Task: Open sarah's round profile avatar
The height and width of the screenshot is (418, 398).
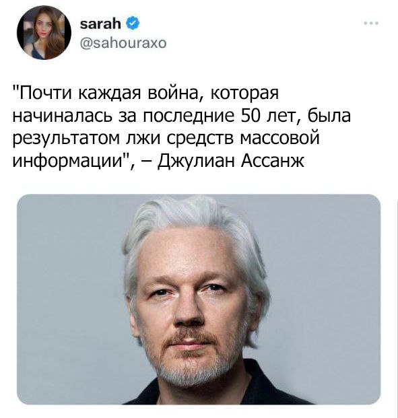Action: click(x=44, y=32)
